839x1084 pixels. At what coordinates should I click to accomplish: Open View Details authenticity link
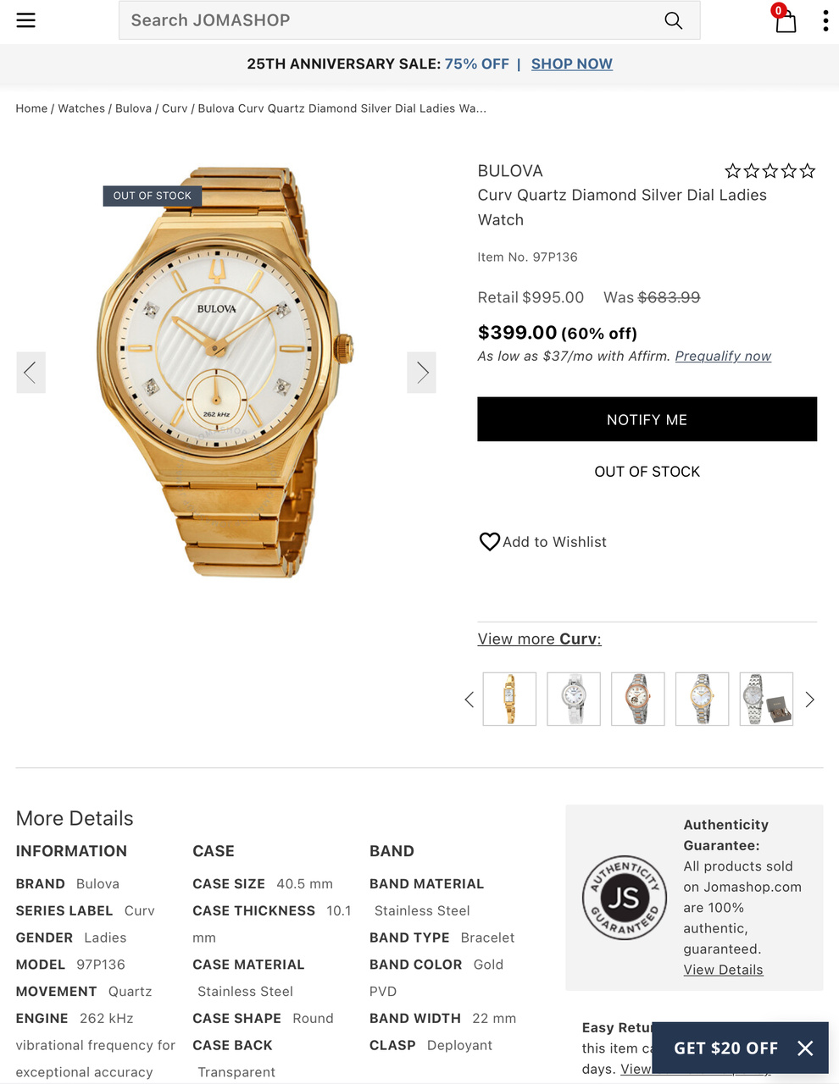tap(723, 970)
